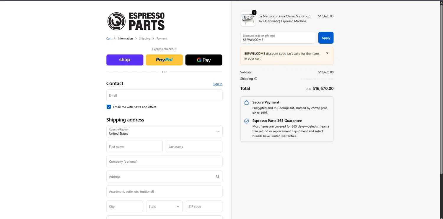Open the espresso machine product thumbnail
443x219 pixels.
[x=248, y=19]
